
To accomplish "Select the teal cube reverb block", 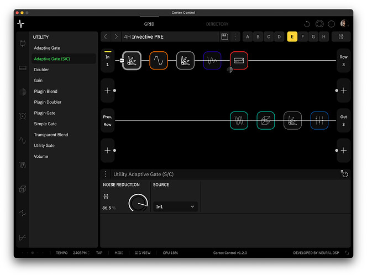I will [266, 120].
